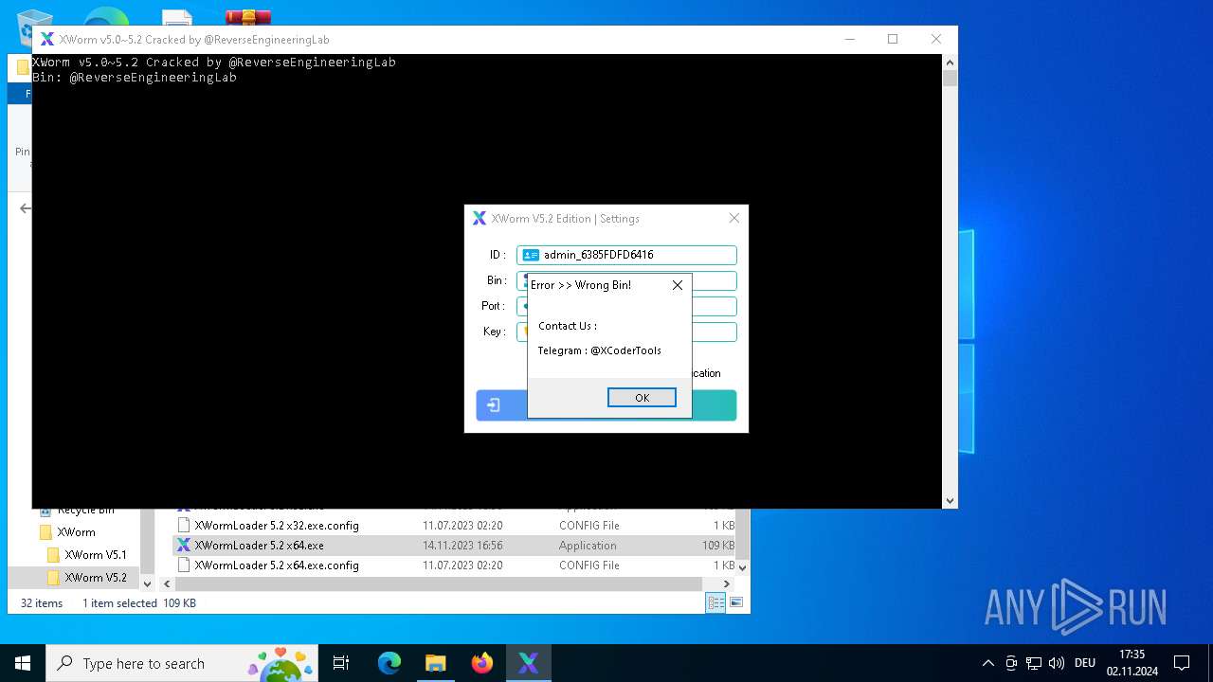Screen dimensions: 1213x682
Task: Click XWorm app icon on taskbar
Action: 528,663
